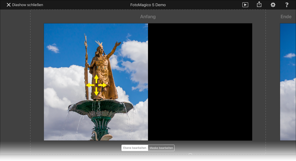This screenshot has width=296, height=161.
Task: Open help with the question mark icon
Action: [287, 5]
